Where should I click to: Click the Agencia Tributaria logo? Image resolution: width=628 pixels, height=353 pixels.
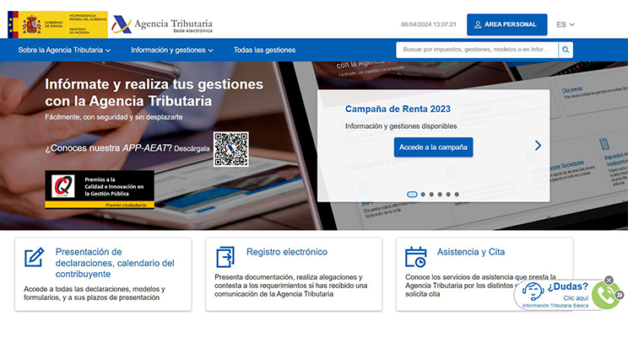point(162,24)
